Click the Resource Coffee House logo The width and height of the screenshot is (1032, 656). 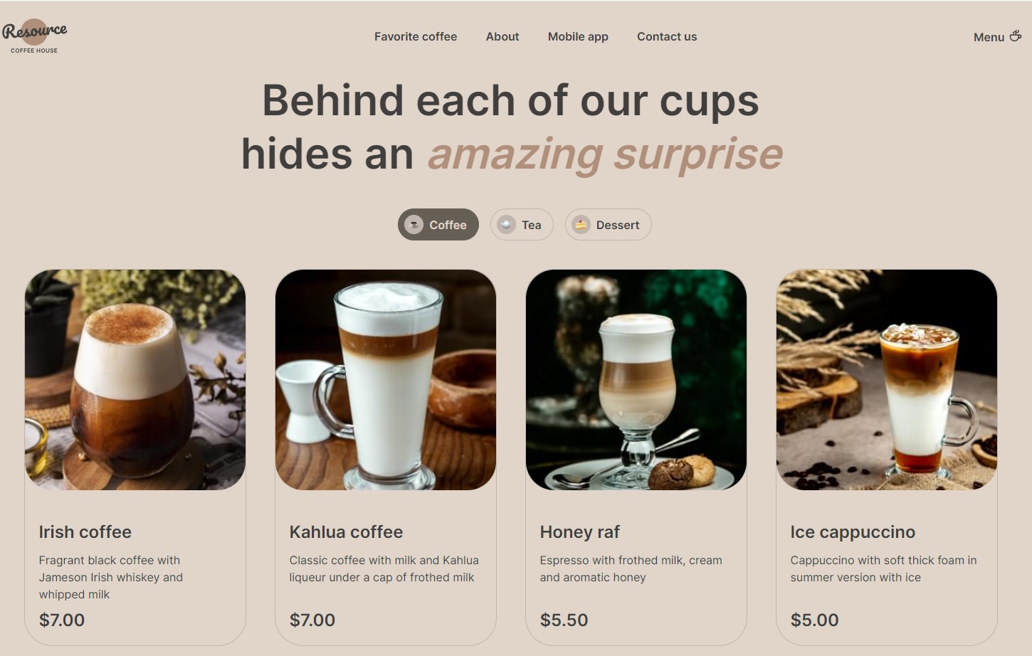[x=34, y=36]
